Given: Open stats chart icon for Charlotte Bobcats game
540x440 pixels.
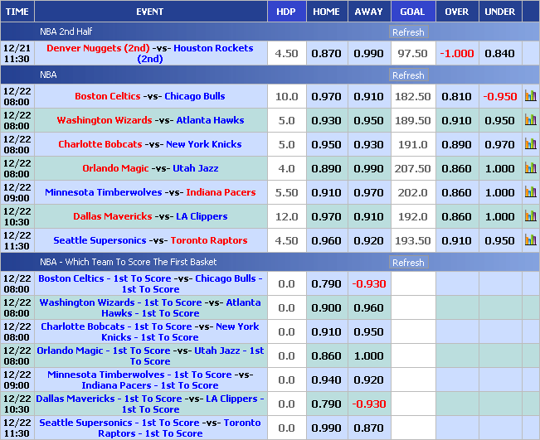Looking at the screenshot, I should pos(530,144).
